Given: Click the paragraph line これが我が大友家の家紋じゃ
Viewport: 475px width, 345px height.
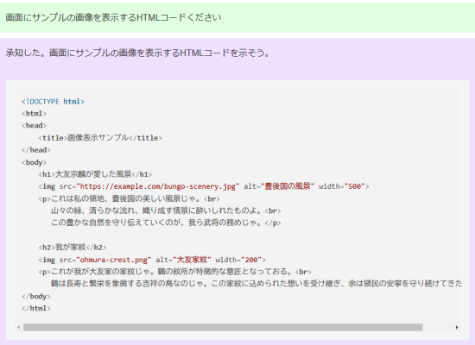Looking at the screenshot, I should (174, 272).
